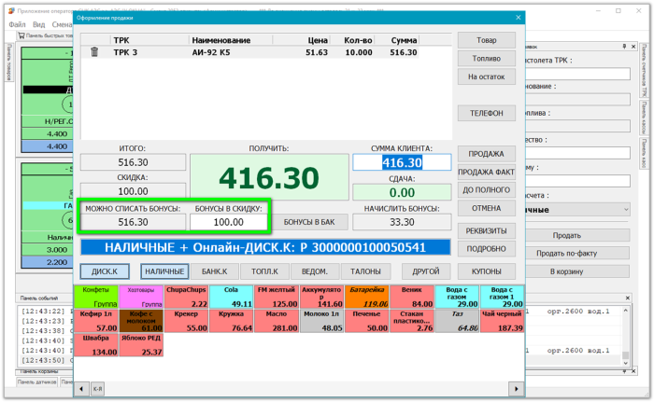Open the КУПОНЫ button
This screenshot has width=654, height=402.
487,271
